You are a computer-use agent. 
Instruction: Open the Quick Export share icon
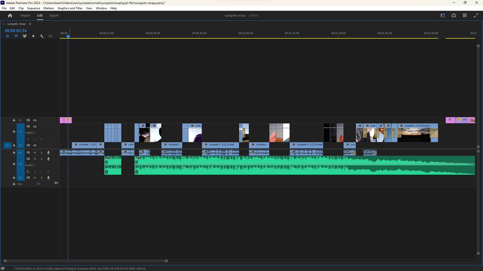tap(454, 16)
